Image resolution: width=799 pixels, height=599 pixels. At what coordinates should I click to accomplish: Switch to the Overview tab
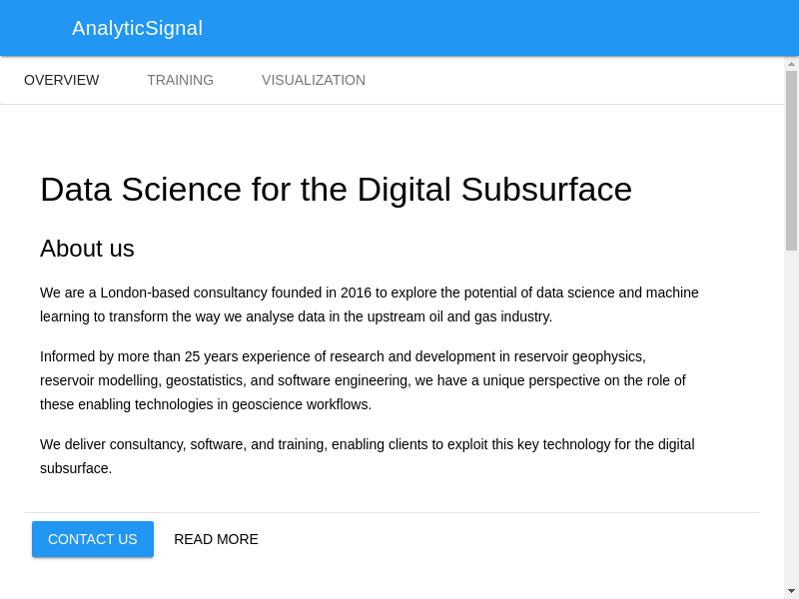[x=62, y=80]
